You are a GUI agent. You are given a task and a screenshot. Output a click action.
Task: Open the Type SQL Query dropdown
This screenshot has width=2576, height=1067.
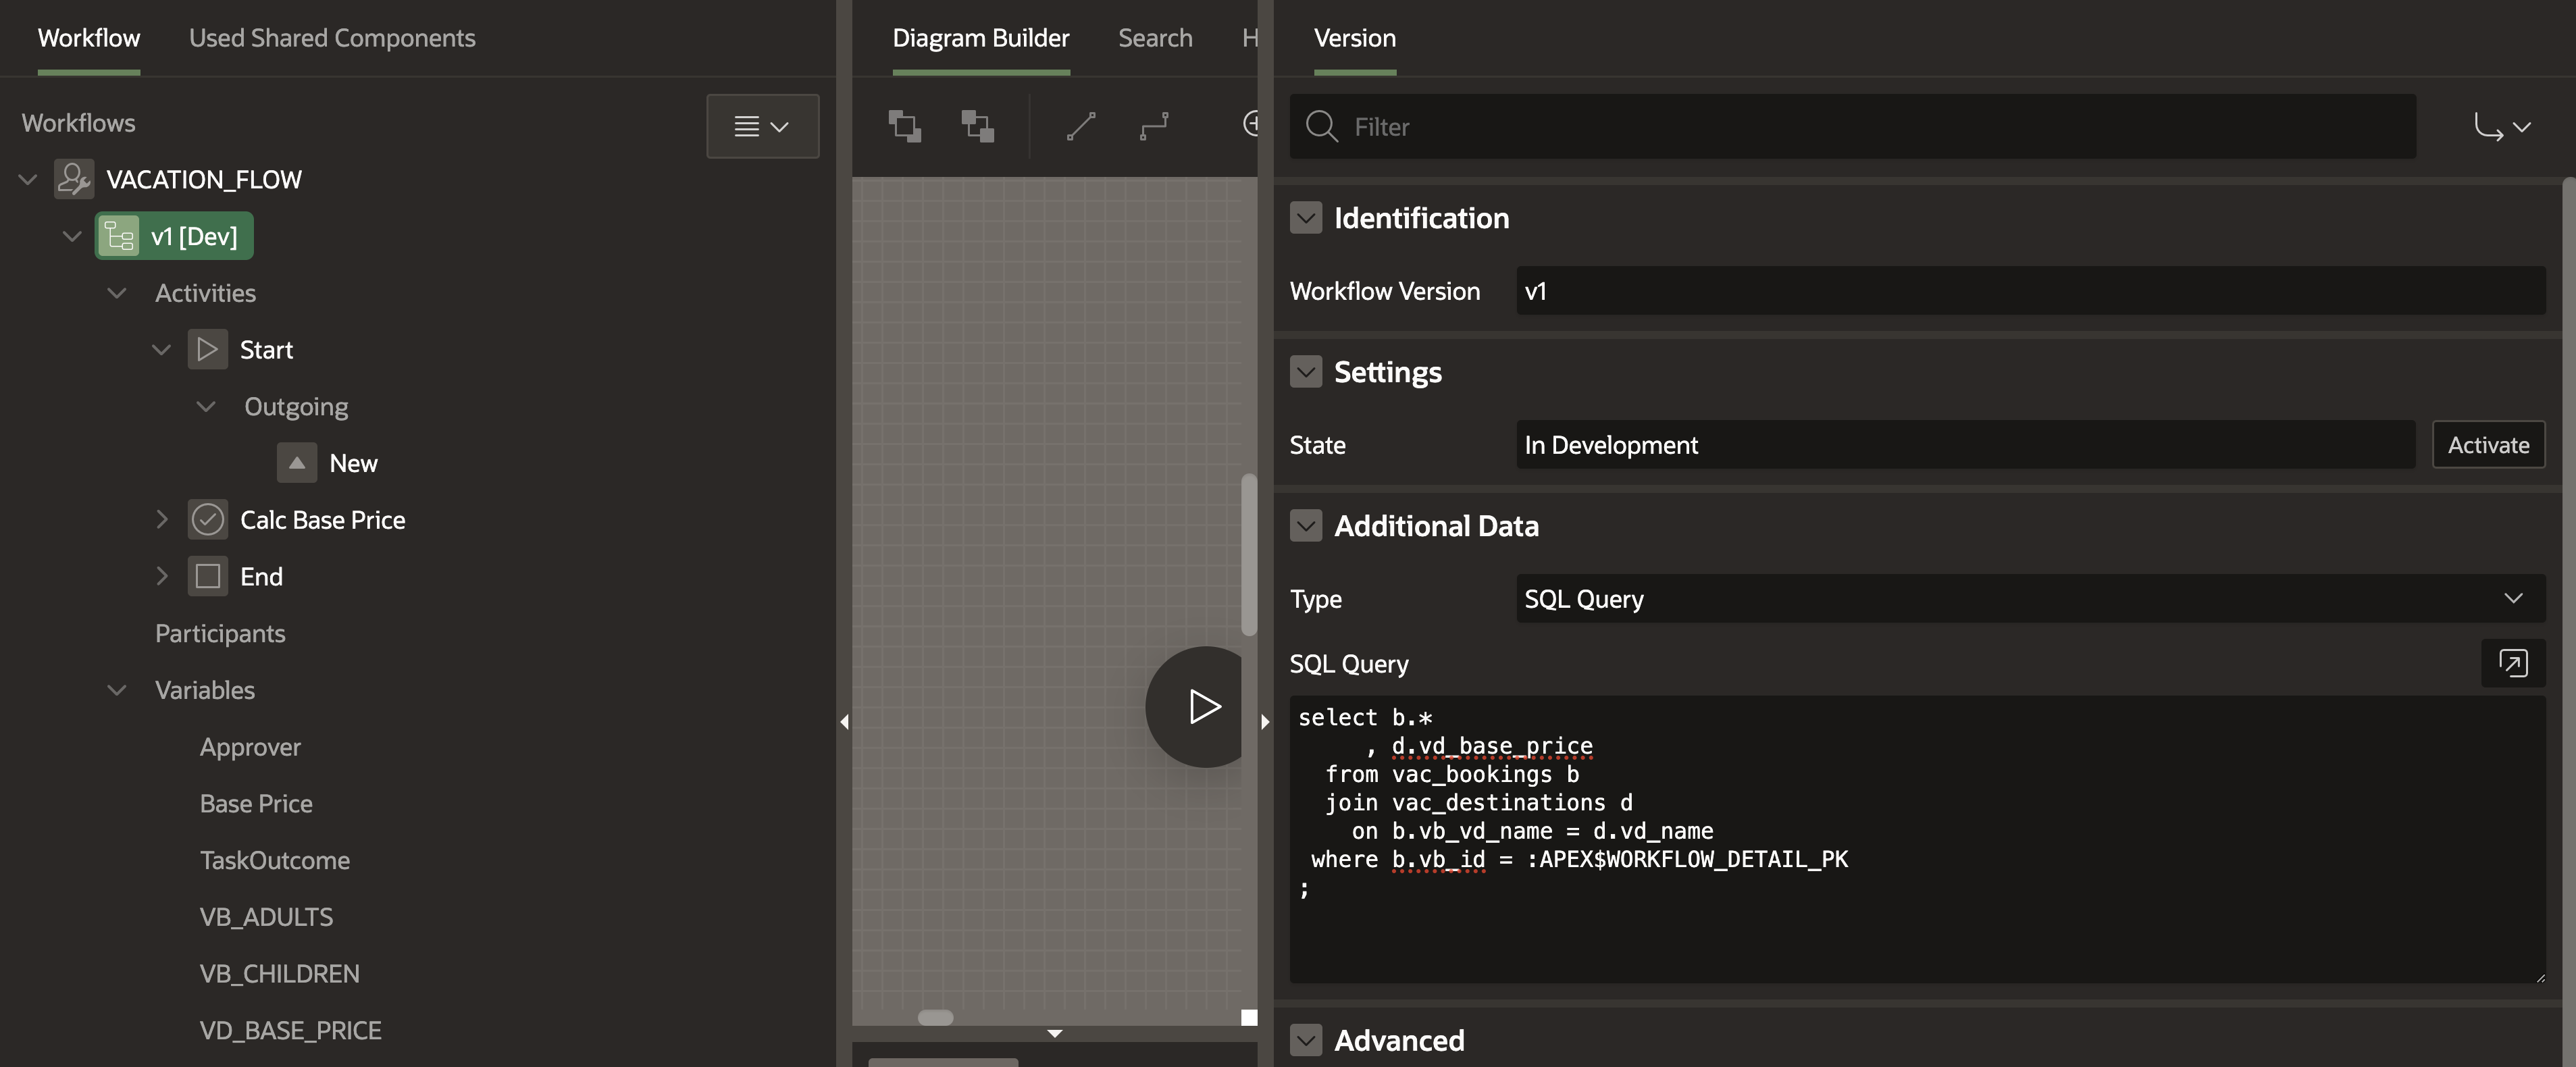click(x=2030, y=599)
